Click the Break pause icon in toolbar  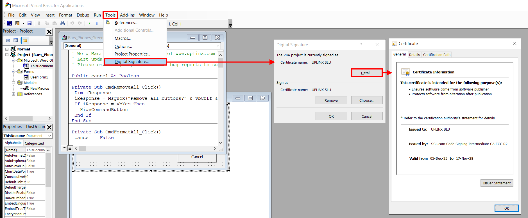pyautogui.click(x=97, y=24)
